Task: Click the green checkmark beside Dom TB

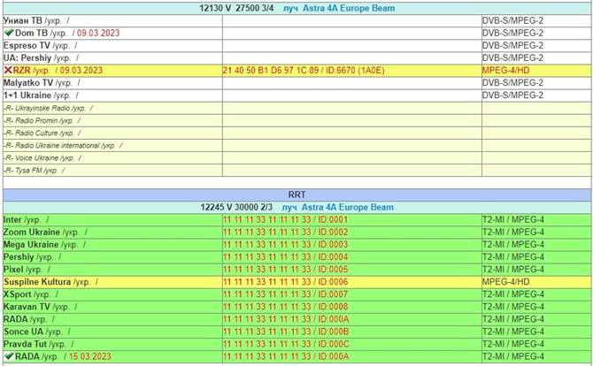Action: 9,33
